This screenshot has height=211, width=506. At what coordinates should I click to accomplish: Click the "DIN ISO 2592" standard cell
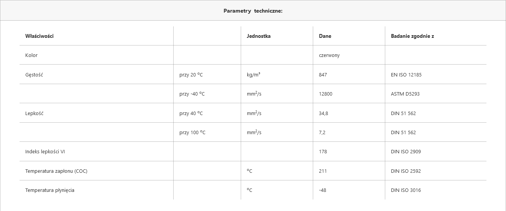pyautogui.click(x=406, y=171)
